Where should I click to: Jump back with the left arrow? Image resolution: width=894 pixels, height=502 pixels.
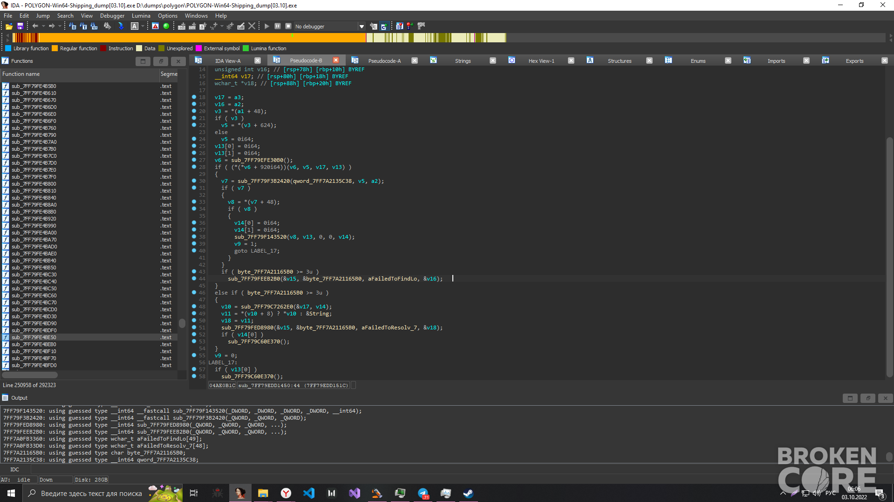pyautogui.click(x=35, y=27)
